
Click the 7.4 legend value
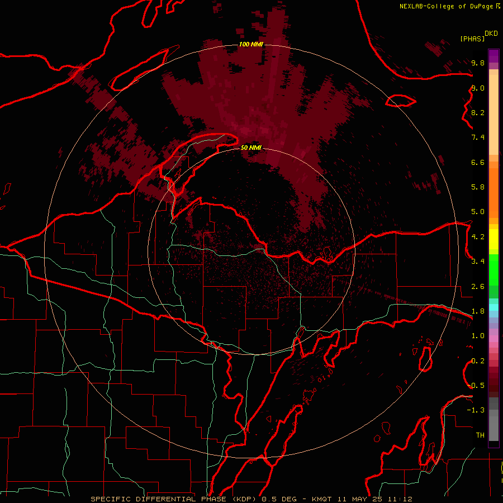pyautogui.click(x=478, y=137)
